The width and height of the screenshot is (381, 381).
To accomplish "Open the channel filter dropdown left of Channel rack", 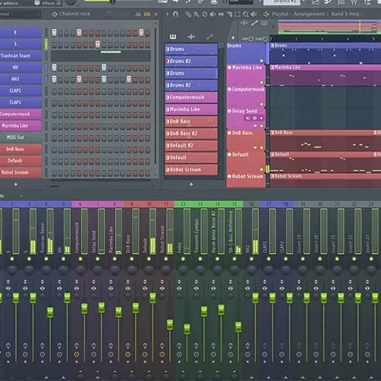I will point(20,14).
